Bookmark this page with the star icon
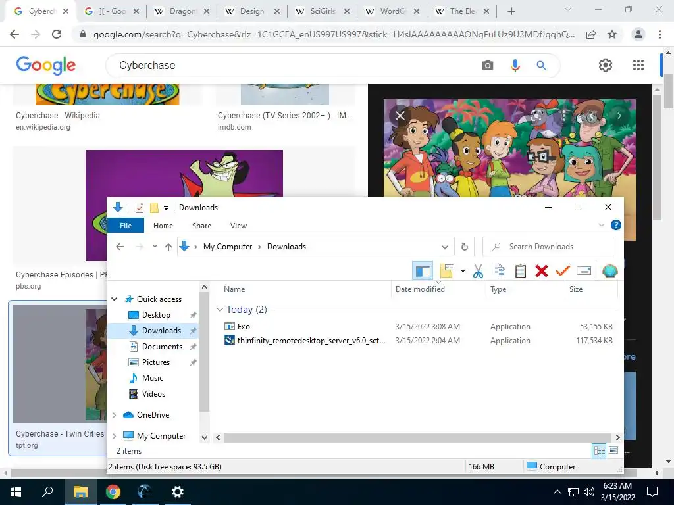674x505 pixels. 612,34
